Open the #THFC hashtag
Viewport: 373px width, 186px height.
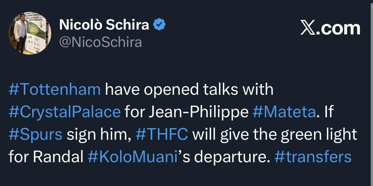click(x=162, y=135)
